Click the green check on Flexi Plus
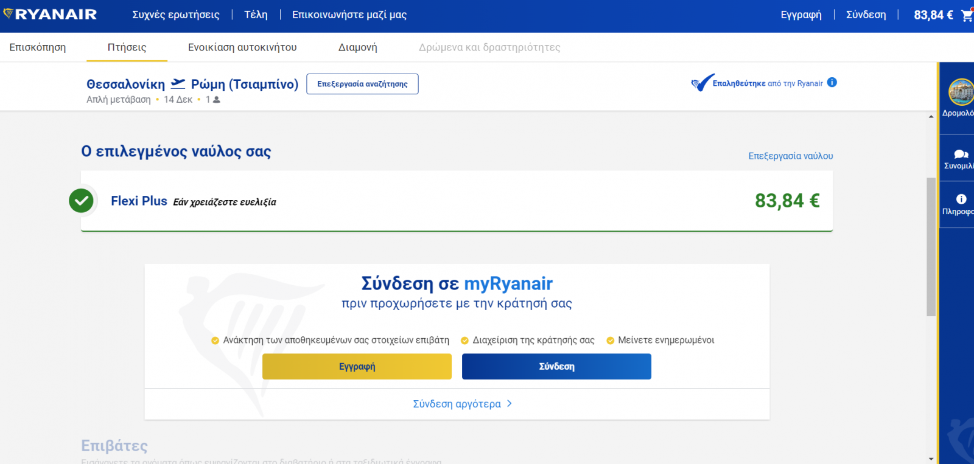Viewport: 974px width, 464px height. [x=81, y=200]
